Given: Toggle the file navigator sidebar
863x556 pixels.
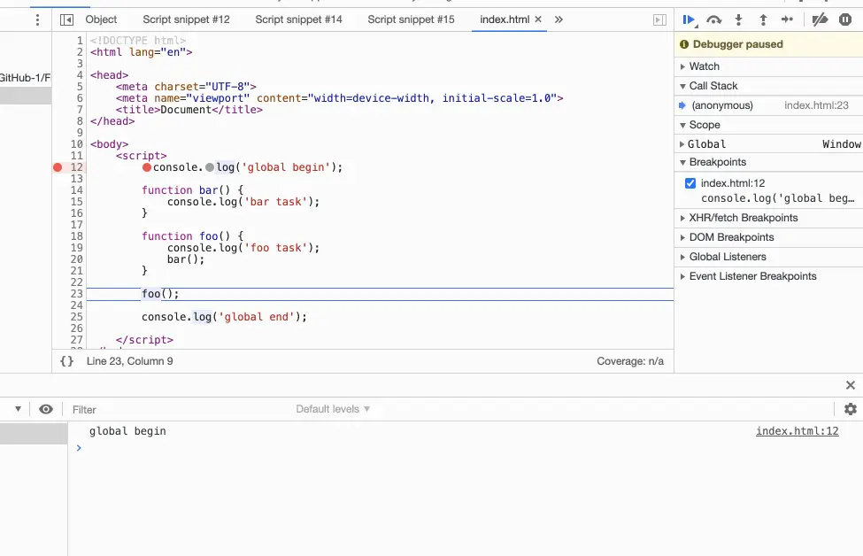Looking at the screenshot, I should [x=66, y=19].
